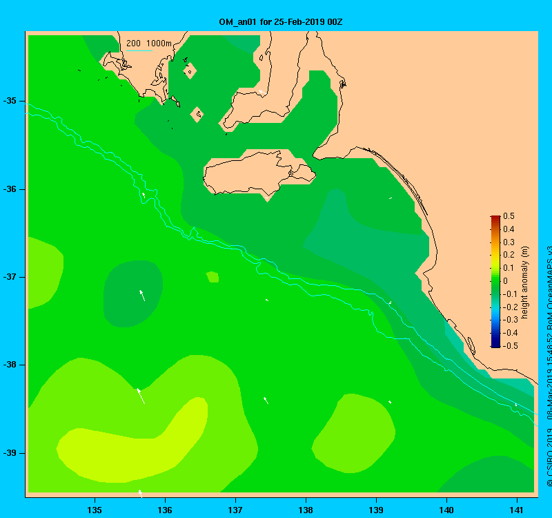Image resolution: width=552 pixels, height=518 pixels.
Task: Click the '135' longitude axis label
Action: coord(95,510)
